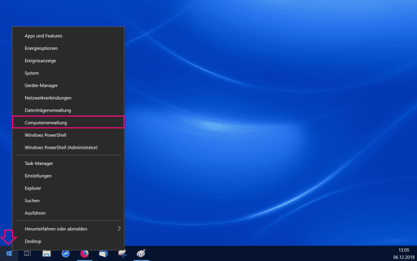Click the pink circular taskbar icon
The height and width of the screenshot is (261, 417).
(84, 254)
